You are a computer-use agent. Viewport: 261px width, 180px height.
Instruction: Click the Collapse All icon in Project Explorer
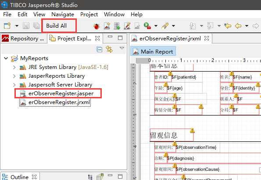(x=100, y=50)
